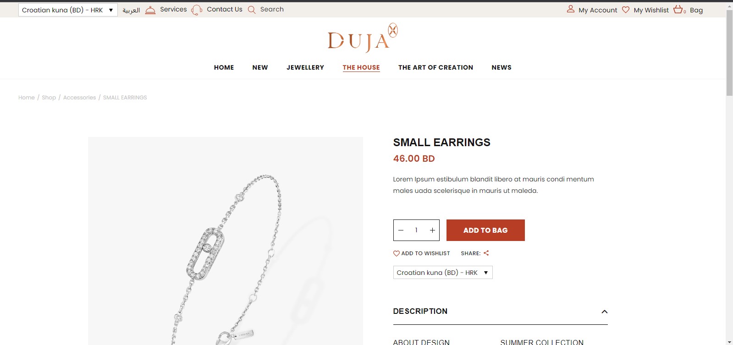
Task: Open the product currency dropdown below wishlist
Action: (x=443, y=273)
